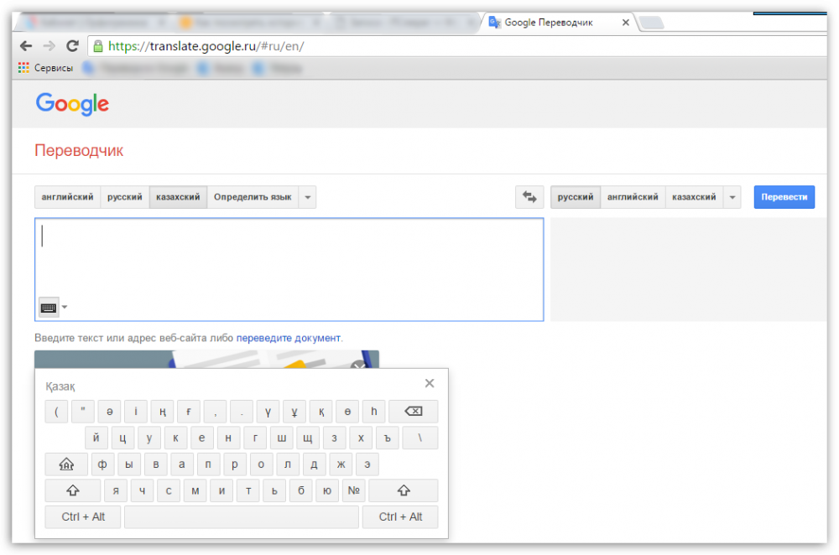Toggle the caps lock key on virtual keyboard
This screenshot has height=555, width=839.
coord(66,464)
